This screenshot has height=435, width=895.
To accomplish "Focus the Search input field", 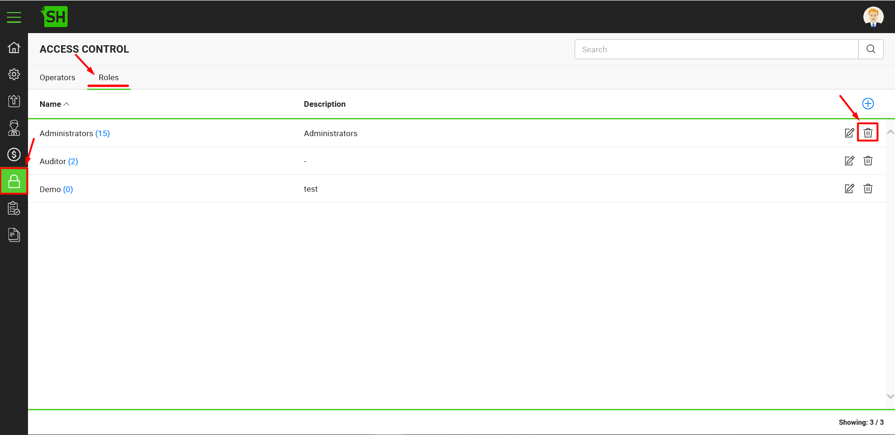I will (716, 49).
